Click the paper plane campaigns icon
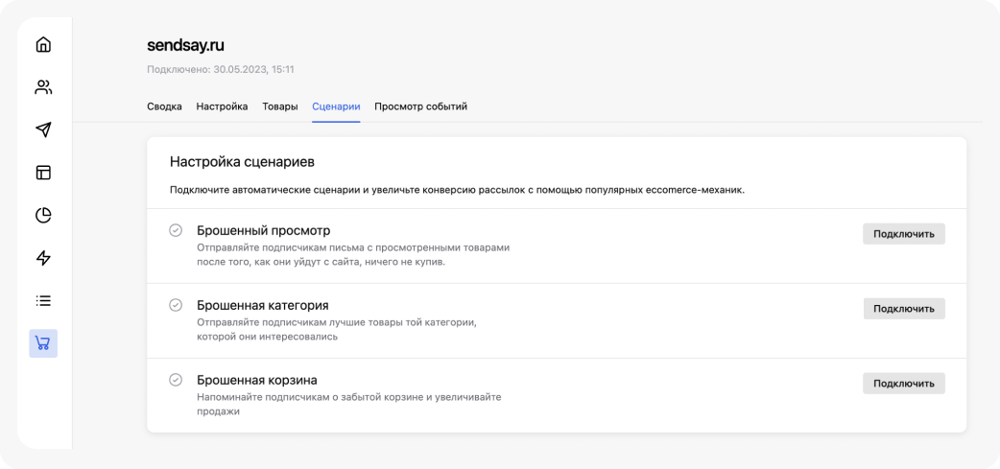This screenshot has width=1000, height=469. [43, 129]
